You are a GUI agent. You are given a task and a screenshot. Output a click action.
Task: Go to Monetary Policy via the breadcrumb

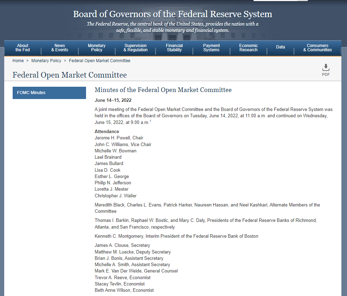tap(46, 61)
